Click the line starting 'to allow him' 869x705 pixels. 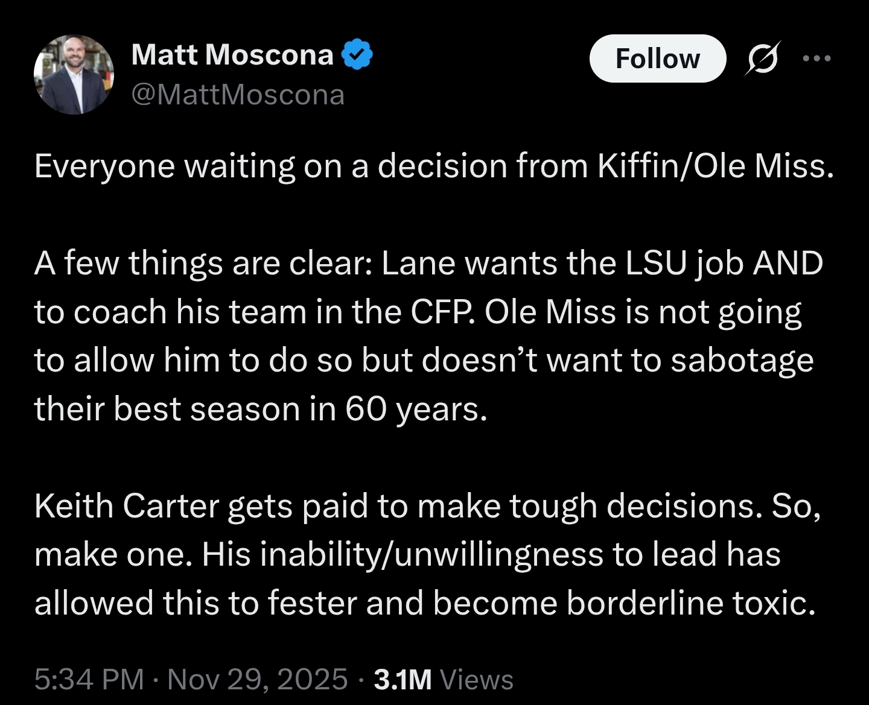(x=424, y=361)
